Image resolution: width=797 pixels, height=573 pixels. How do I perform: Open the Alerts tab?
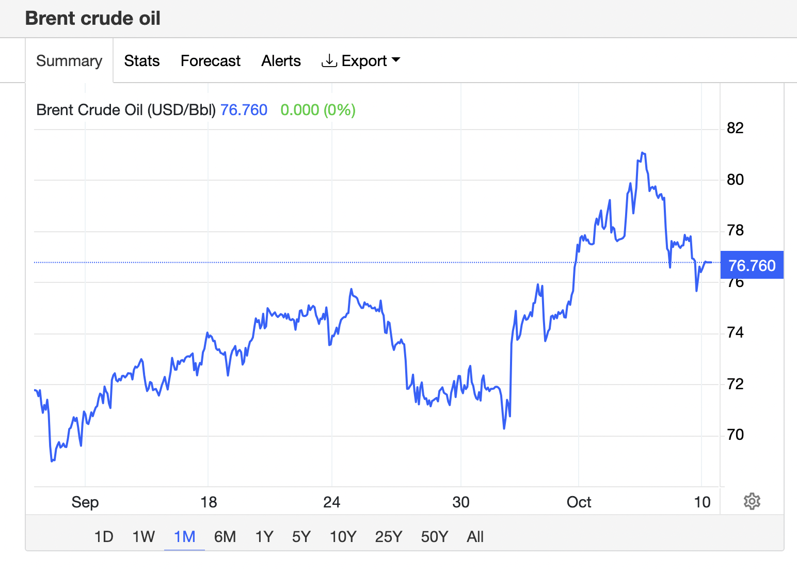click(281, 61)
